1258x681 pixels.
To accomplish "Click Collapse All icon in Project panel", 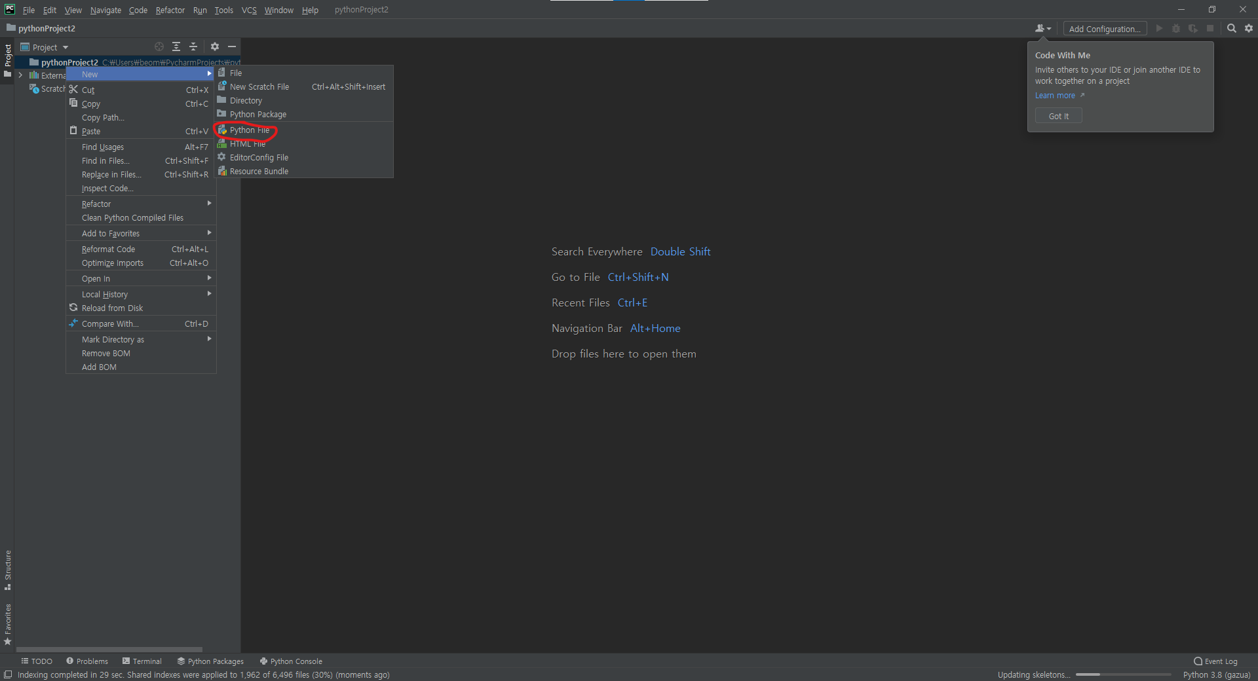I will tap(193, 46).
